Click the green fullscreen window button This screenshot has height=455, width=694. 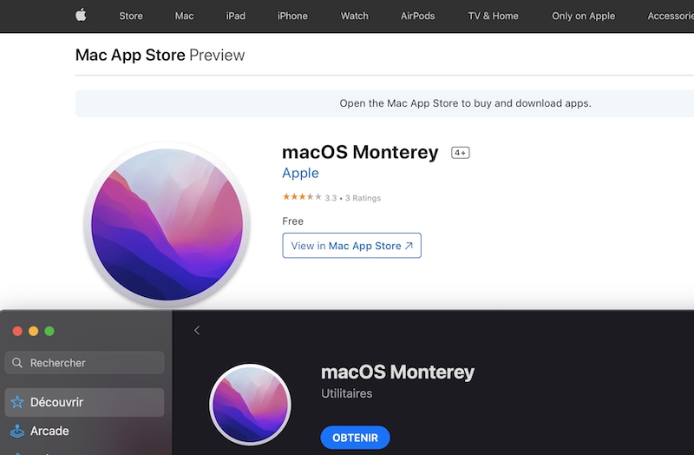(49, 331)
